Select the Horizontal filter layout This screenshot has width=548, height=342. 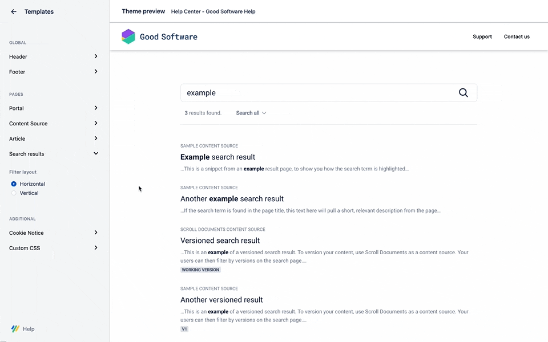pos(14,184)
